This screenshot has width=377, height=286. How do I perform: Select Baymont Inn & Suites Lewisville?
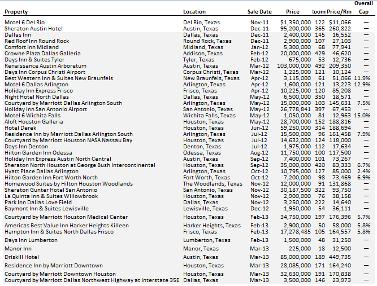pos(46,209)
